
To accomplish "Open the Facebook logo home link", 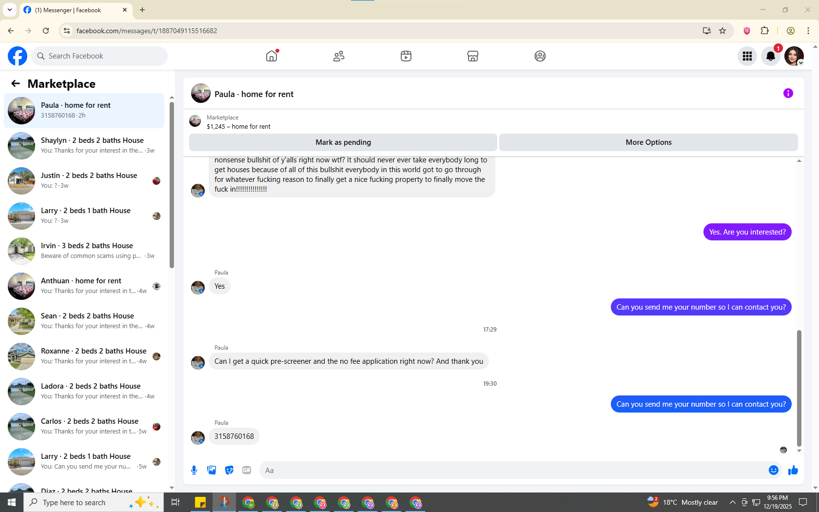I will [18, 56].
